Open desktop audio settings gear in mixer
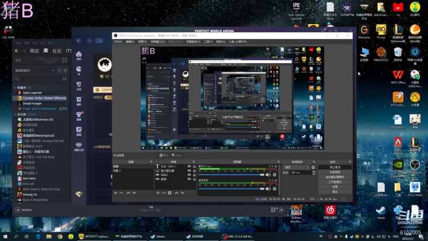 [x=274, y=189]
